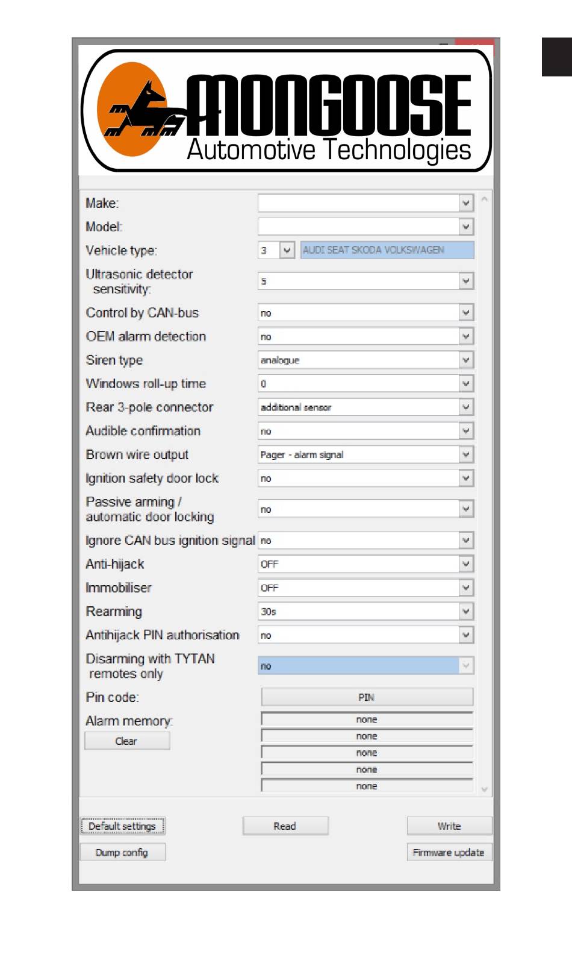
Task: Open the Siren type dropdown
Action: pyautogui.click(x=365, y=360)
